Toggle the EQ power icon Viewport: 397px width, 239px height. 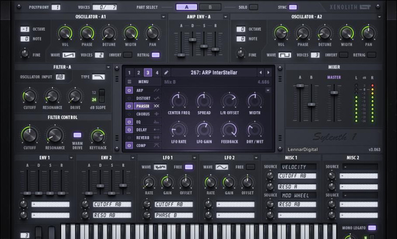tap(129, 122)
